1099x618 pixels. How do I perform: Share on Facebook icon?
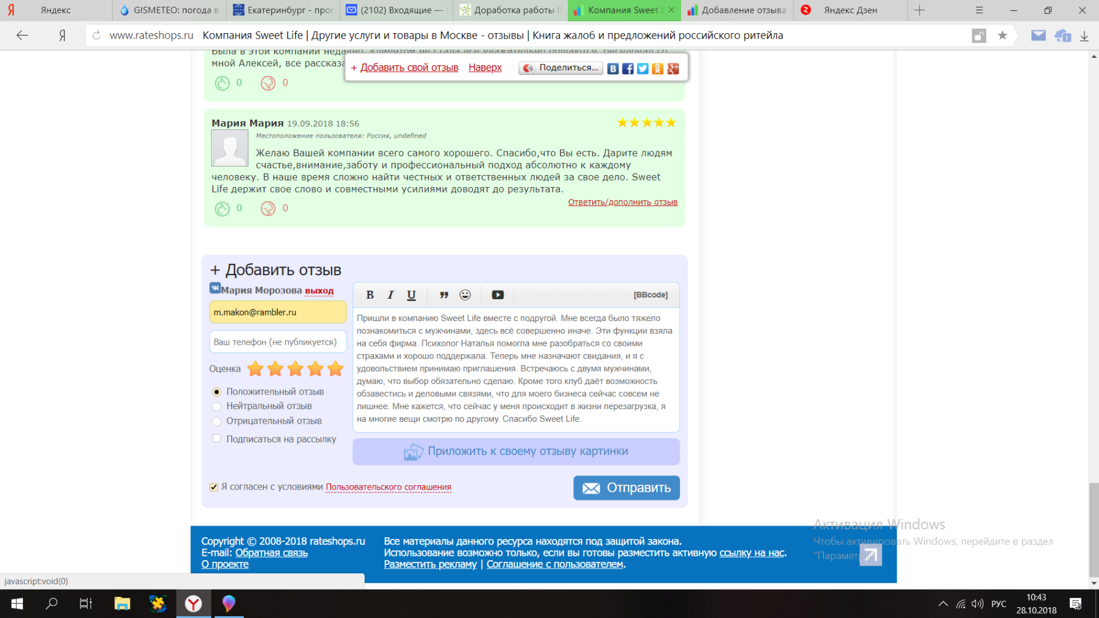[x=628, y=68]
